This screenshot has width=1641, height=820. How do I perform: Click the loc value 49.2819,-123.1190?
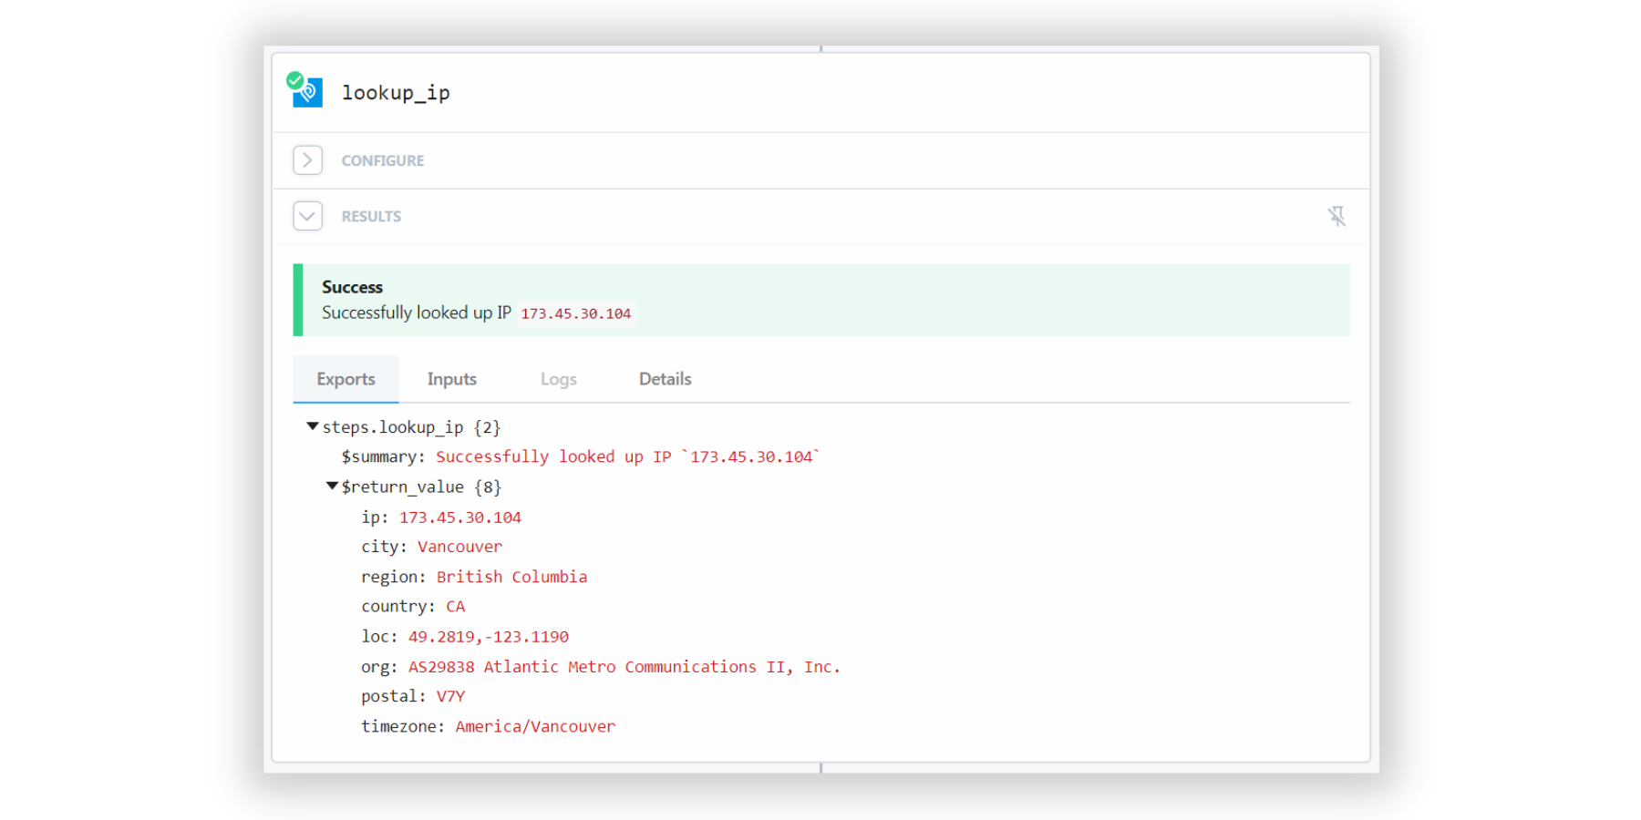coord(489,637)
